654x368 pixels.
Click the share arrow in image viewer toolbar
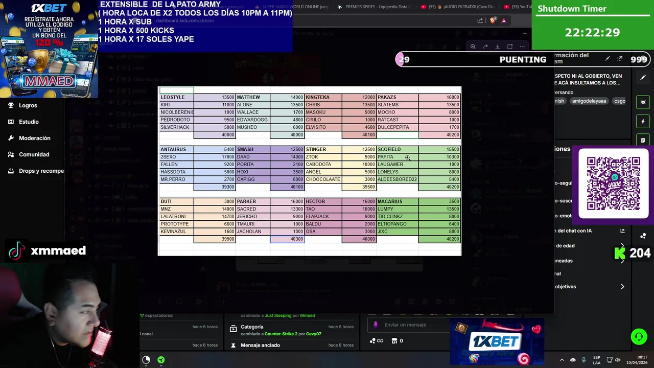[485, 47]
